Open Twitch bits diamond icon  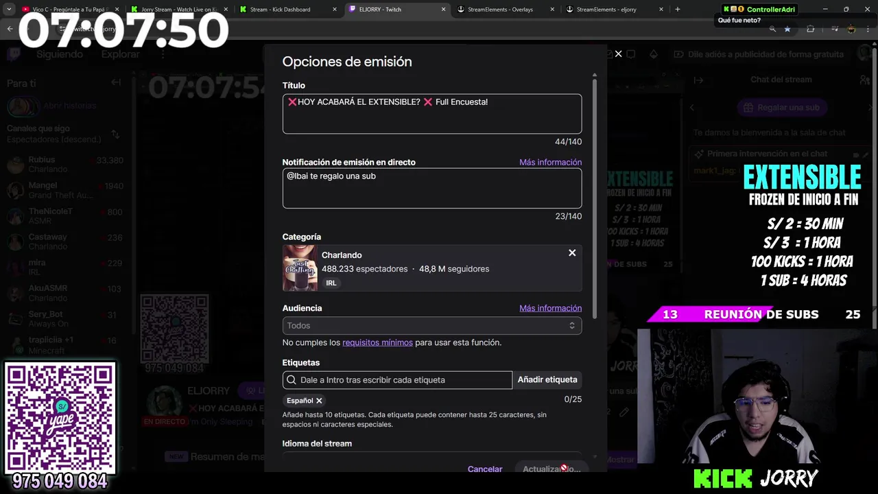click(x=654, y=54)
